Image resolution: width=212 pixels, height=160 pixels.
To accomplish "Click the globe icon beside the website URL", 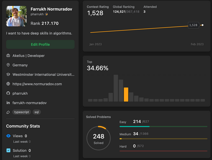I will pos(8,84).
